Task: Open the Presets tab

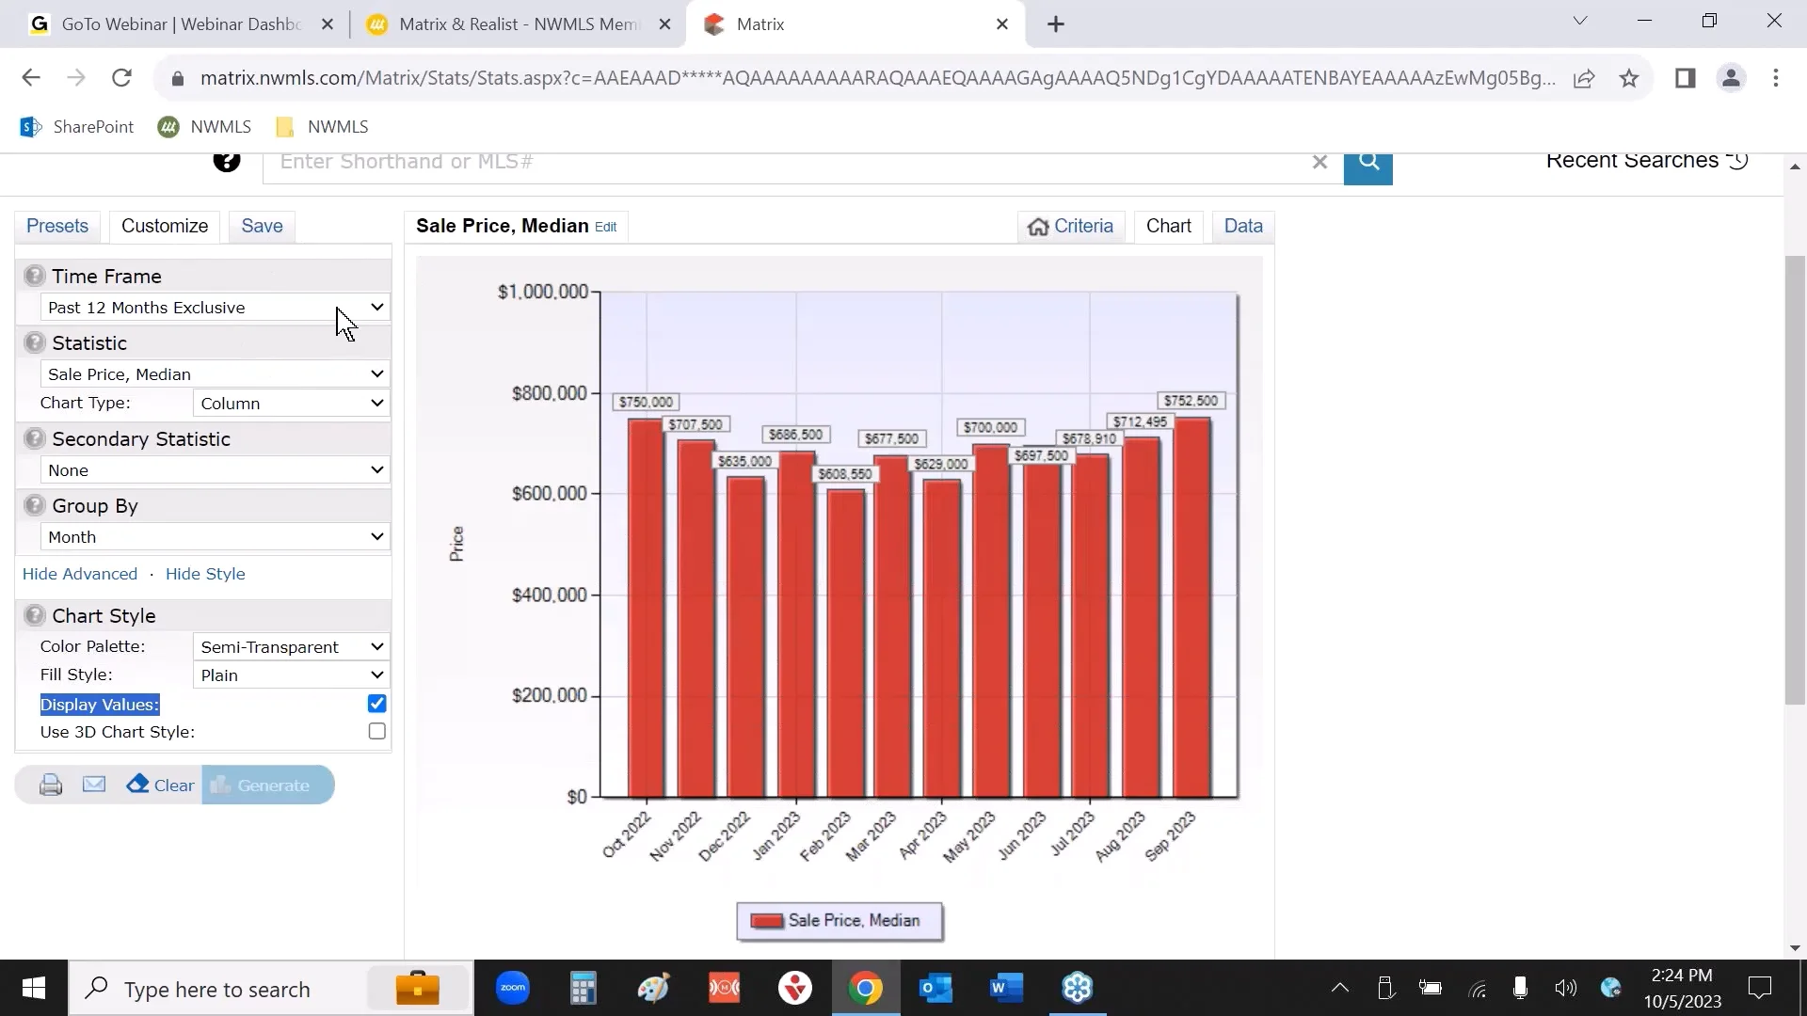Action: tap(57, 226)
